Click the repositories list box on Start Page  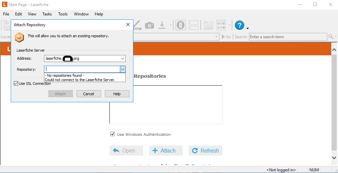click(x=166, y=105)
